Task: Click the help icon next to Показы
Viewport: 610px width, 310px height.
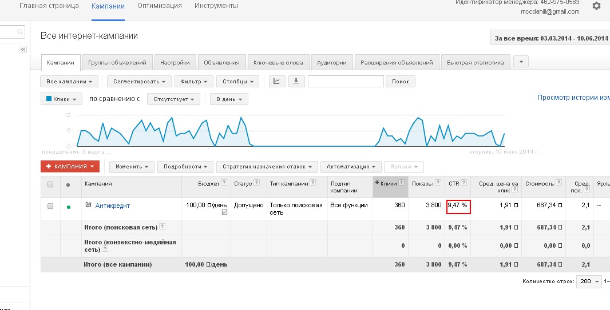Action: point(438,183)
